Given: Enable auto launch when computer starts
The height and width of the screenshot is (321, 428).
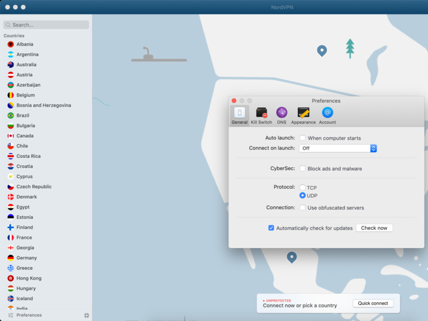Looking at the screenshot, I should [302, 138].
